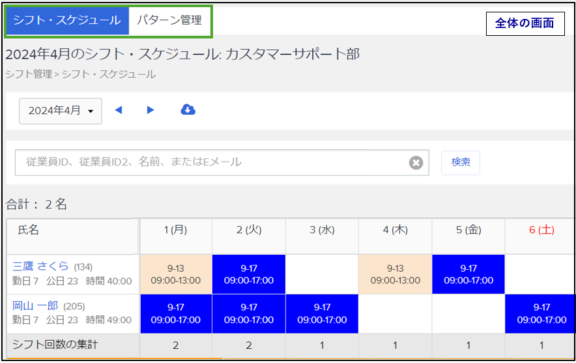Select 岡山 一郎's 9-17 shift on Saturday 6
Viewport: 576px width, 363px height.
coord(541,313)
